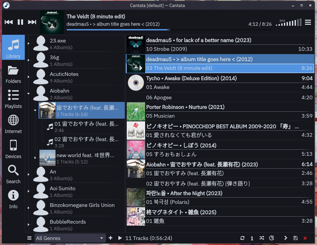Collapse the Aiobahn artist

click(x=28, y=94)
